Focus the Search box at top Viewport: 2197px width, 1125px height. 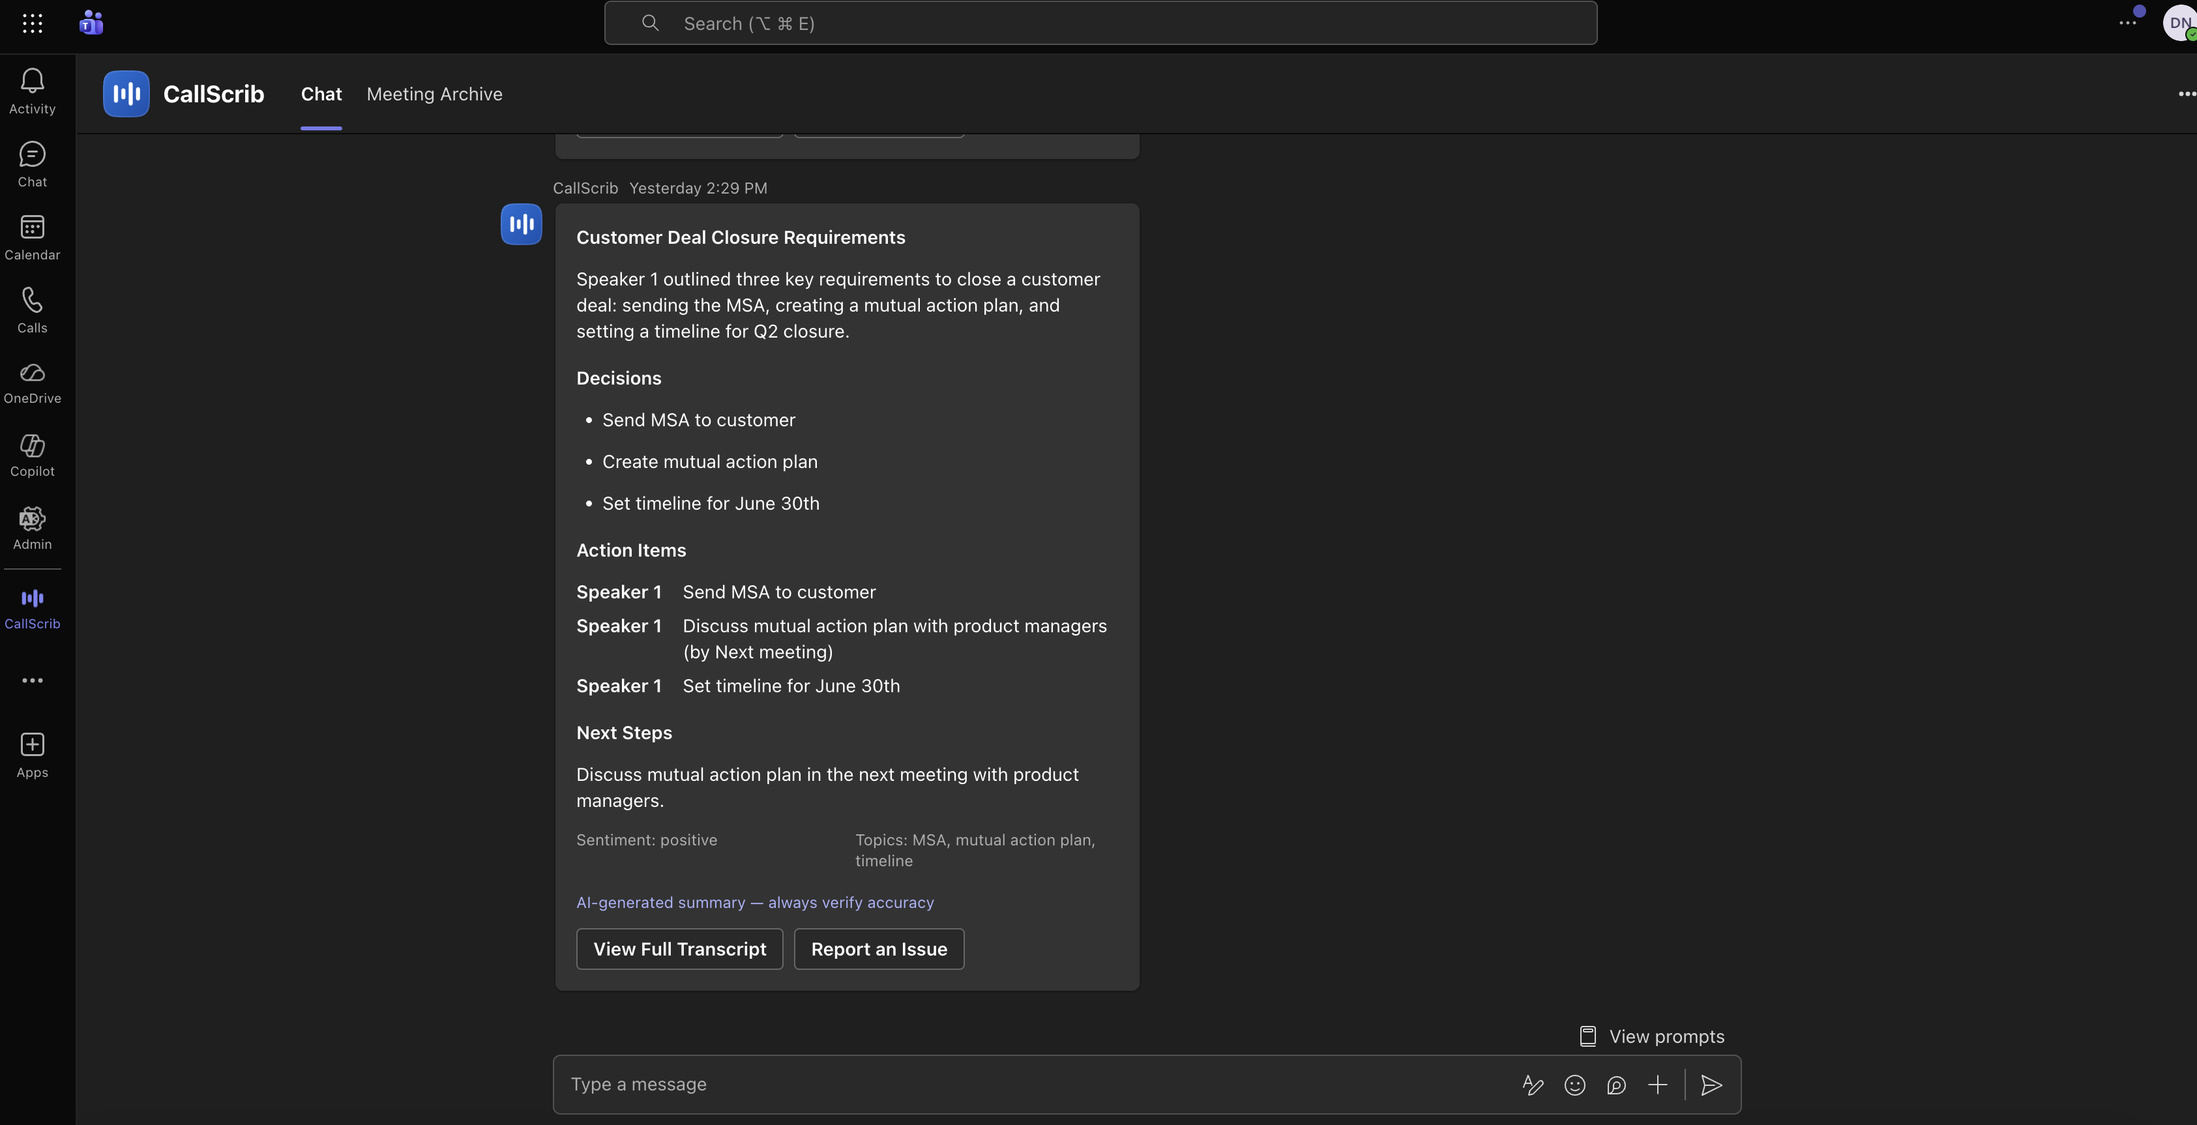point(1100,23)
